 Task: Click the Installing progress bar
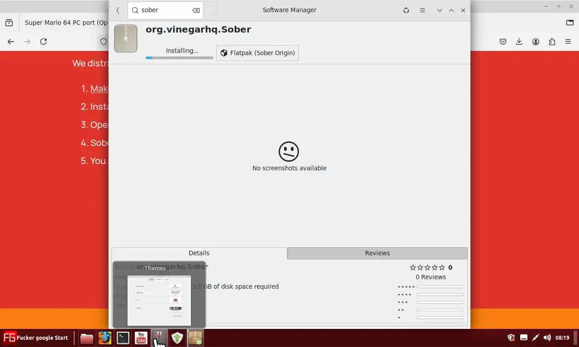click(179, 57)
